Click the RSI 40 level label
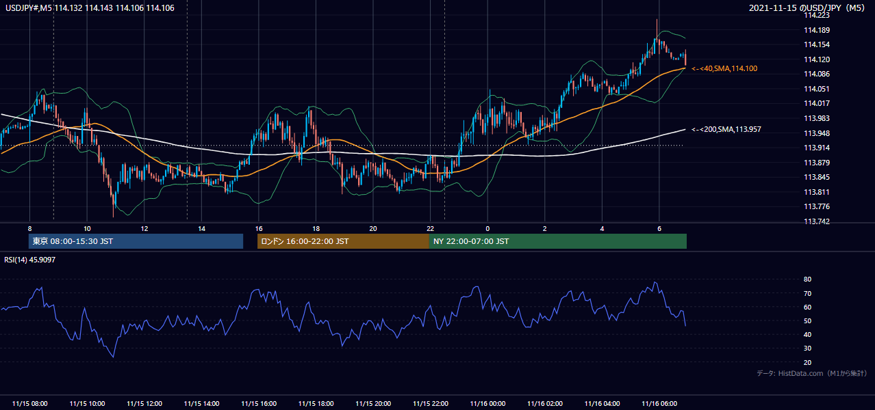Viewport: 875px width, 410px height. 807,335
